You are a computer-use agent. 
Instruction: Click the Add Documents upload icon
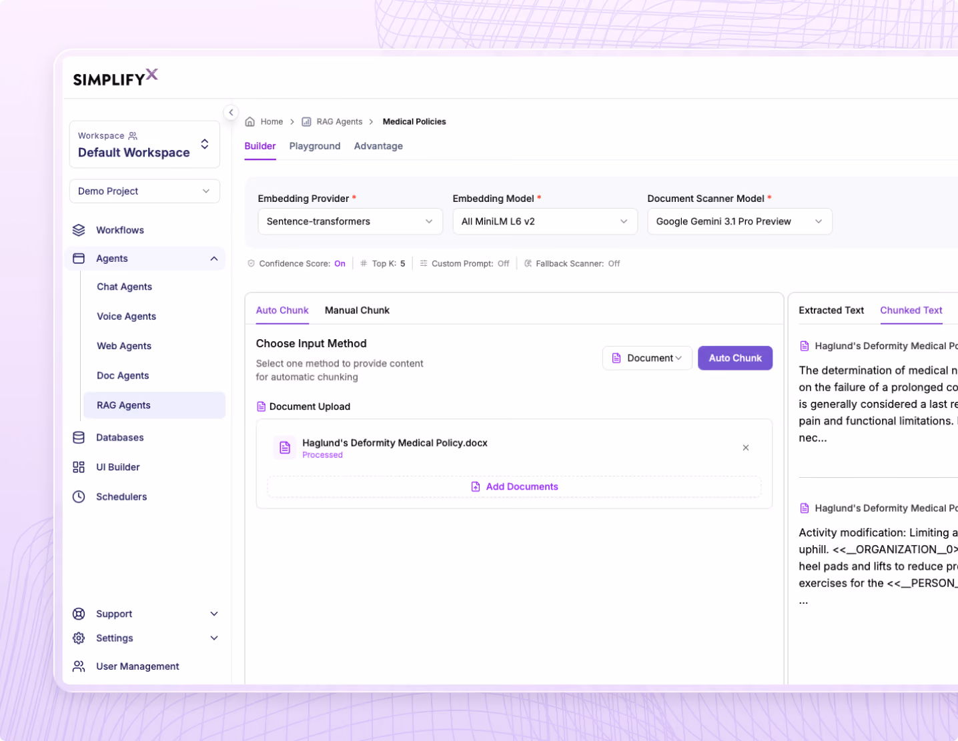tap(476, 487)
